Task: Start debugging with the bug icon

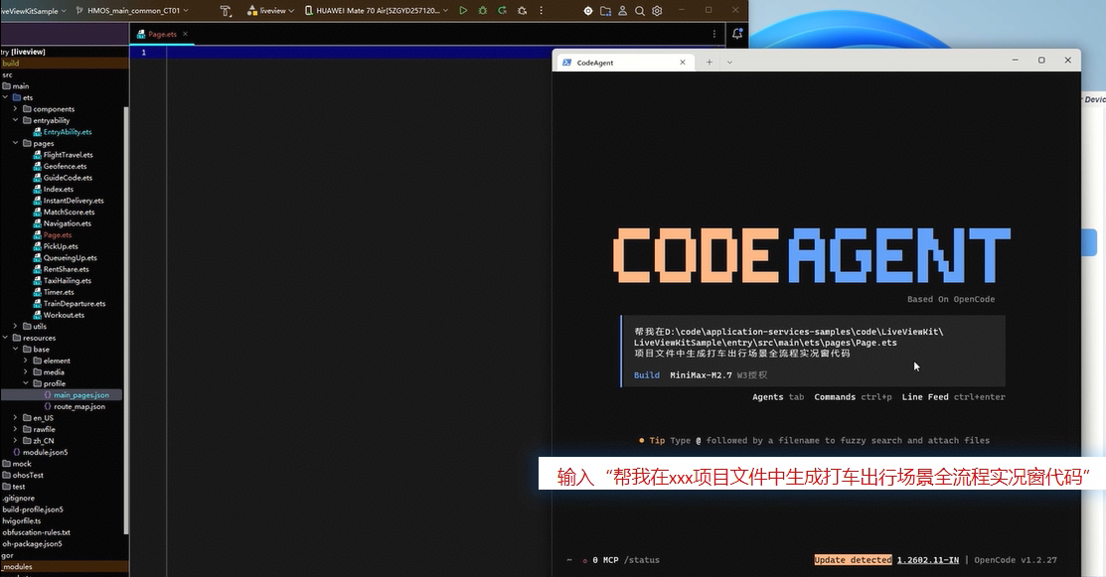Action: (483, 11)
